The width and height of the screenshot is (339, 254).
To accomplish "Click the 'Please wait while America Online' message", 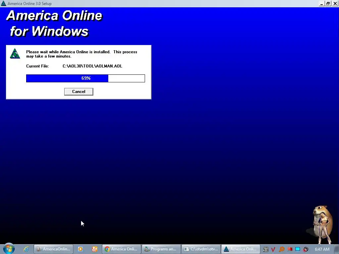I will (x=82, y=54).
